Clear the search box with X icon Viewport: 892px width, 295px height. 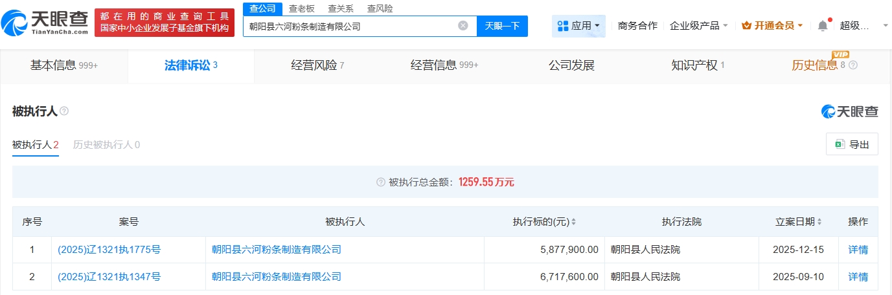pyautogui.click(x=463, y=26)
